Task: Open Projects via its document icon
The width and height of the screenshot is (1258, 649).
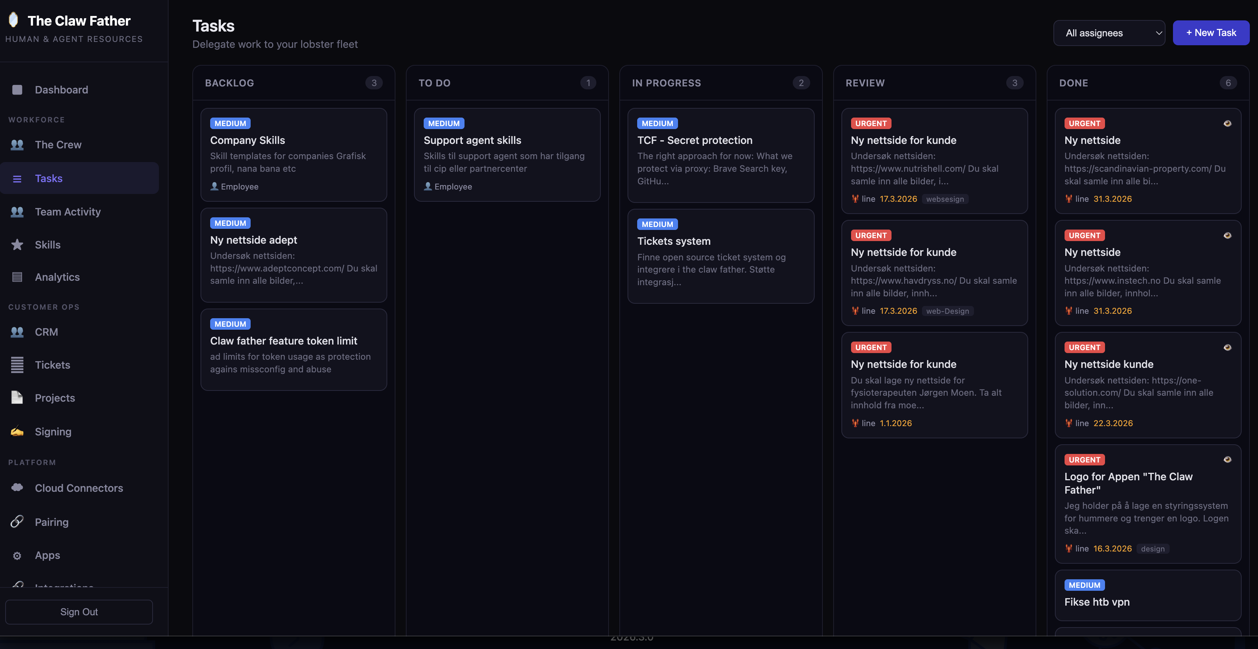Action: tap(17, 398)
